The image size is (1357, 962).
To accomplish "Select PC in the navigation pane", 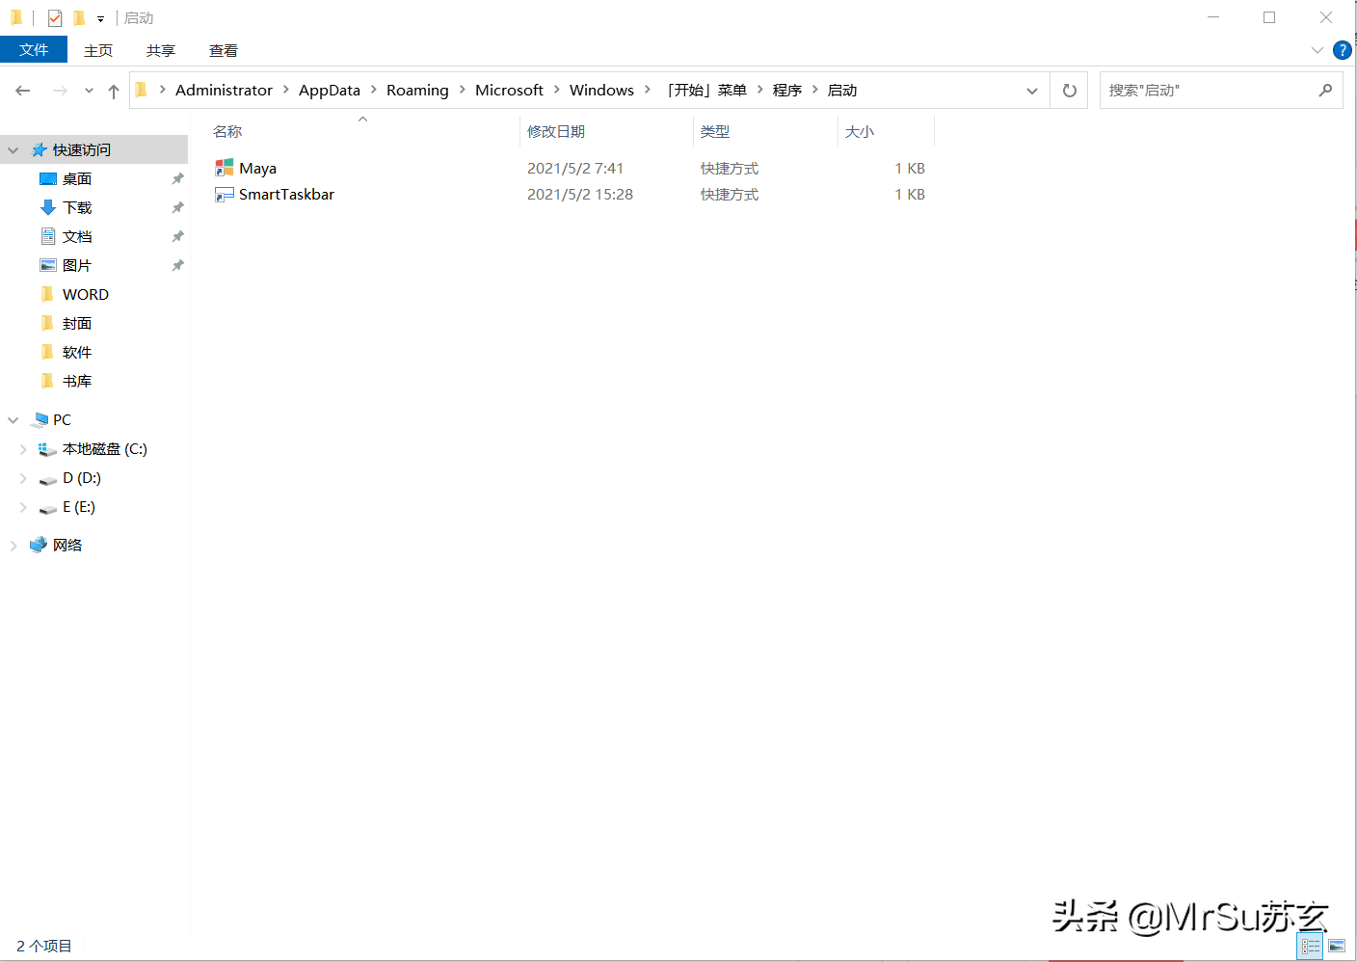I will 62,419.
